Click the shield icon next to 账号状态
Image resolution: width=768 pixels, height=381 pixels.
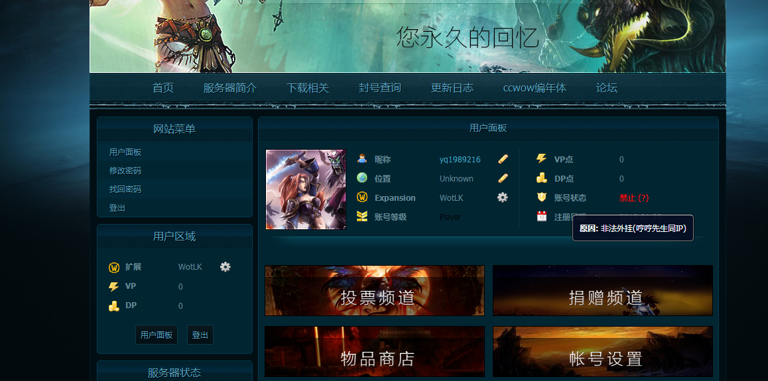point(542,197)
